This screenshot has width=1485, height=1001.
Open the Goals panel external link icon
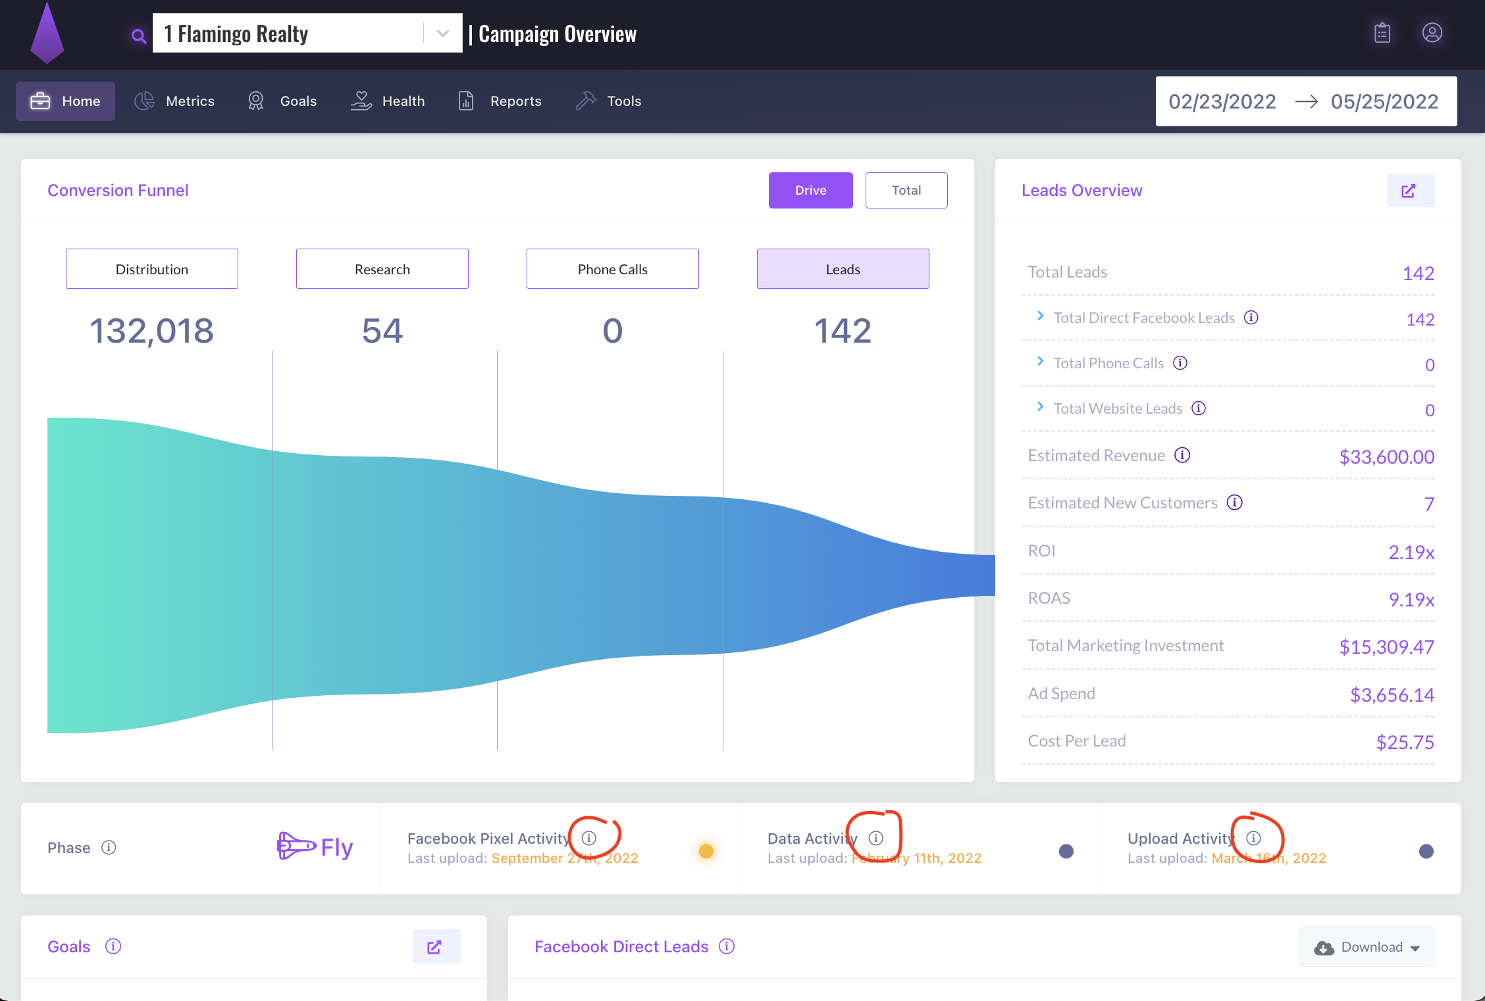[435, 946]
